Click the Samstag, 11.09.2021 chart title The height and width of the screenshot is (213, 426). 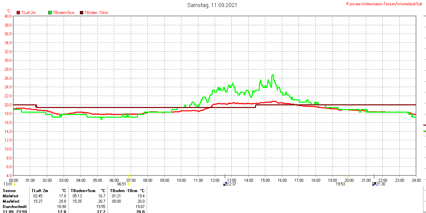pos(212,5)
